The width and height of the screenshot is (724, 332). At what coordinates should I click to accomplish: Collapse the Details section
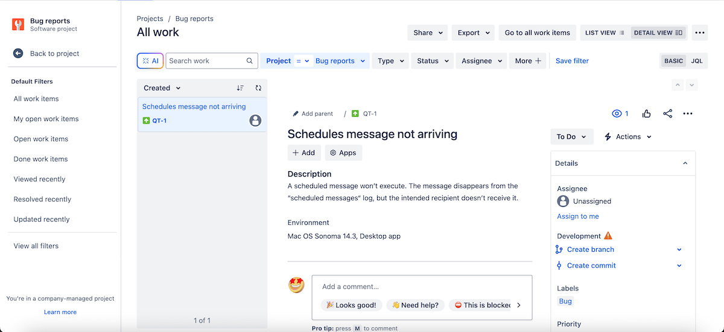point(685,163)
